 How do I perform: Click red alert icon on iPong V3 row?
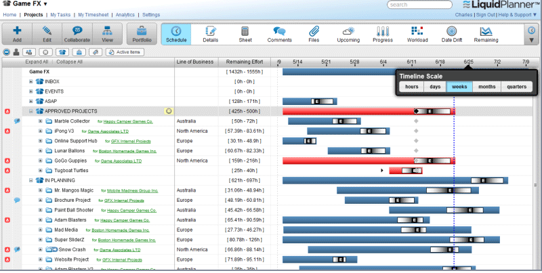pos(7,131)
